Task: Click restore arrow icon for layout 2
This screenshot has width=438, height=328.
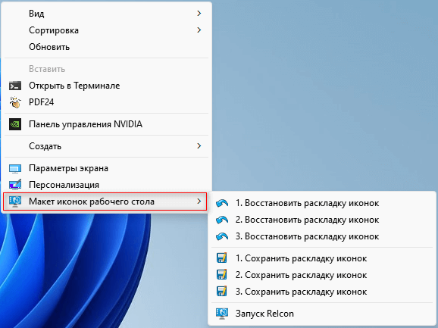Action: pyautogui.click(x=222, y=220)
